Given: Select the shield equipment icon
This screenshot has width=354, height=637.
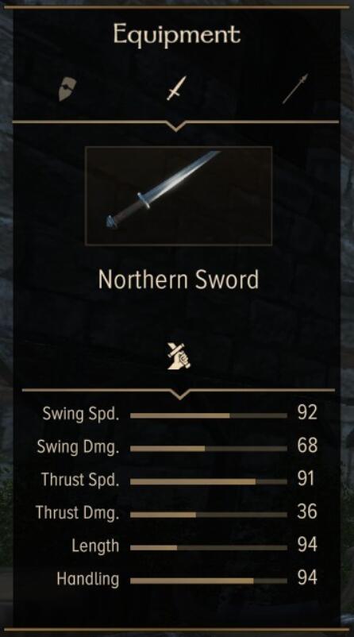Looking at the screenshot, I should pos(67,90).
